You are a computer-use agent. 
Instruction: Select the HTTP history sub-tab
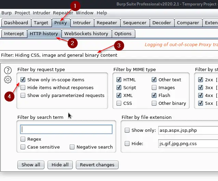[44, 33]
